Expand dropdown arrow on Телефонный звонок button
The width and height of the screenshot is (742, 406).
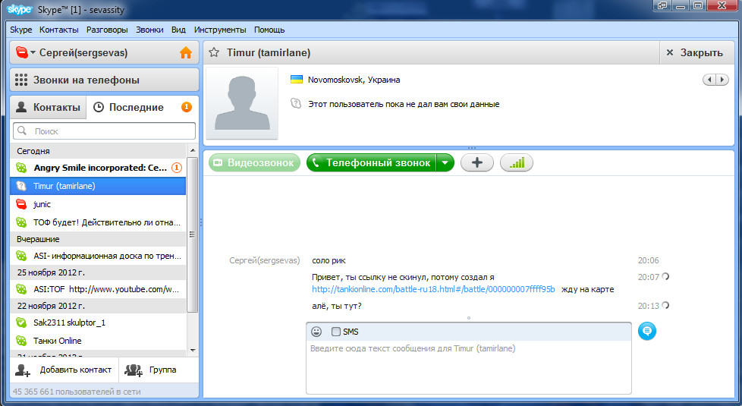[x=445, y=162]
